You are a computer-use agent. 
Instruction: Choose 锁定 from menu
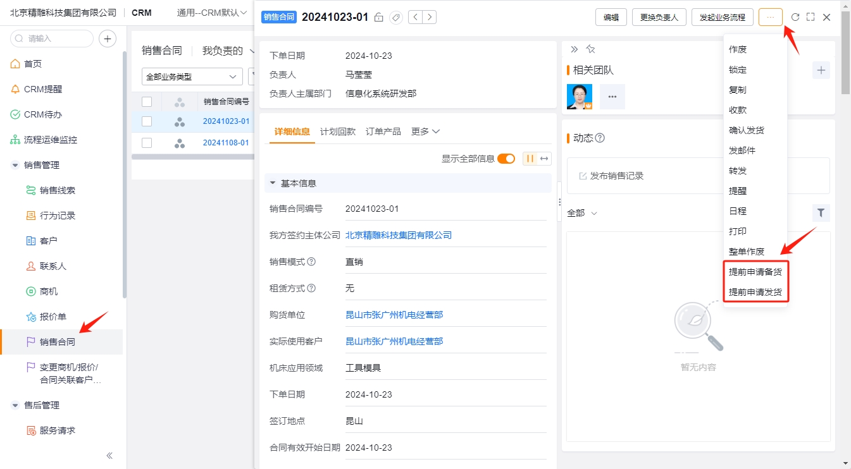[755, 70]
